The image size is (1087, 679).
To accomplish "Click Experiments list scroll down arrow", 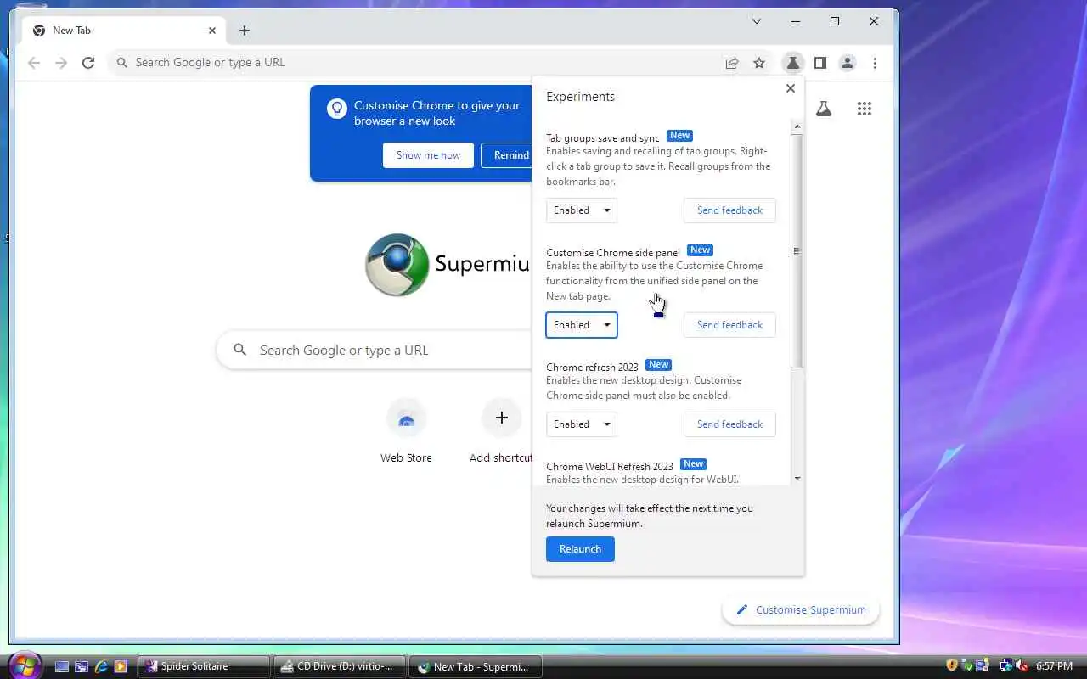I will click(x=797, y=479).
